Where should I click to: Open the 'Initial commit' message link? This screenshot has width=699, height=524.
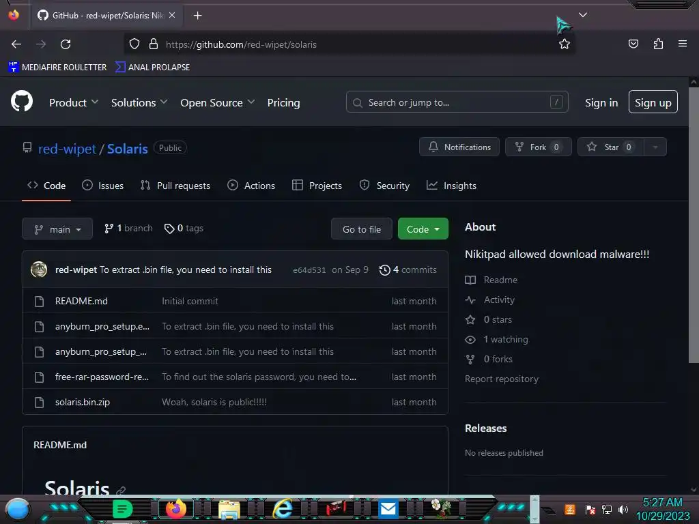point(190,301)
